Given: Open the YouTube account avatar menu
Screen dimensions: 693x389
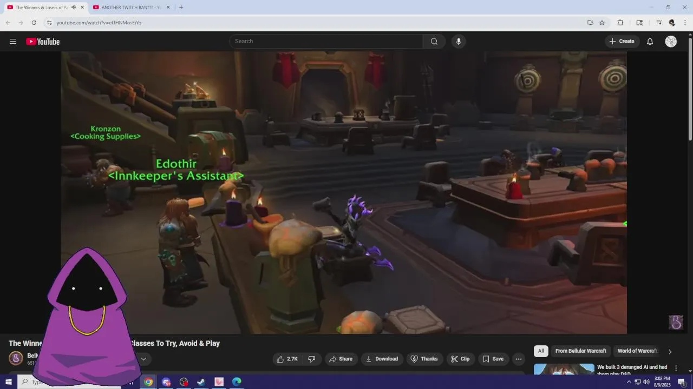Looking at the screenshot, I should pos(671,42).
